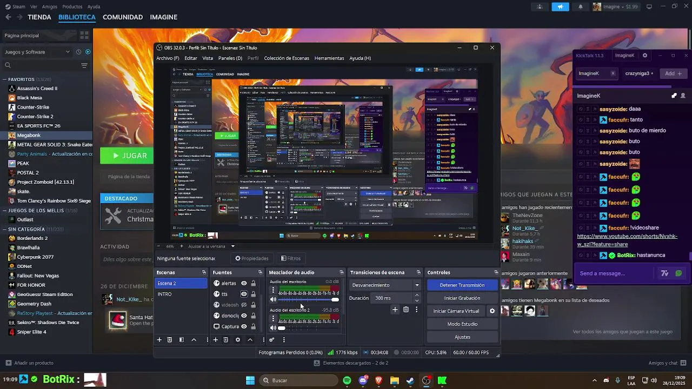Open advanced audio properties gears icon
Image resolution: width=692 pixels, height=389 pixels.
[271, 340]
